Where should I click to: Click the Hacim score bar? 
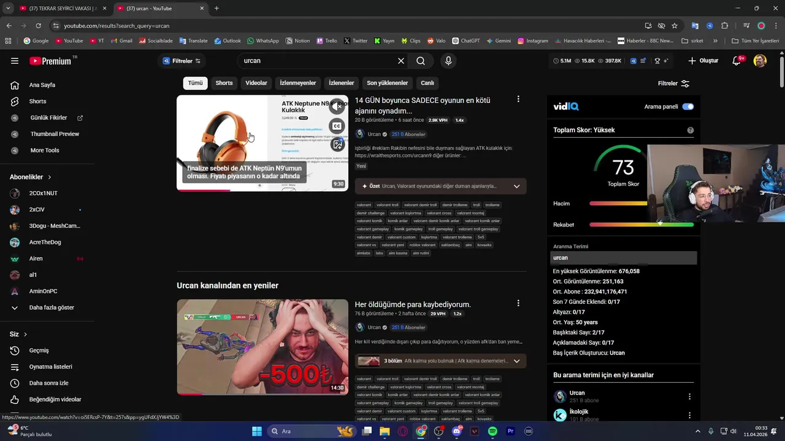[618, 203]
